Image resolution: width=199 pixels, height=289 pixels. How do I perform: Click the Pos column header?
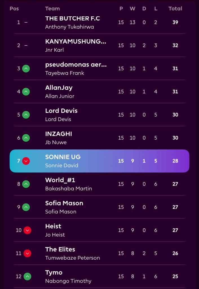point(14,8)
